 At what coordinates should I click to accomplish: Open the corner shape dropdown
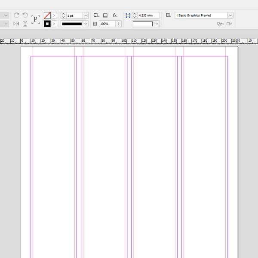(x=157, y=24)
